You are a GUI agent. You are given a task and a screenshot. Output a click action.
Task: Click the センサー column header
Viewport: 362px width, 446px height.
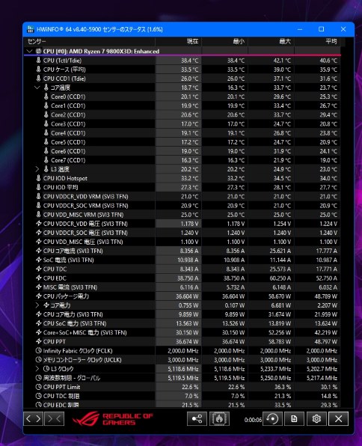coord(90,41)
